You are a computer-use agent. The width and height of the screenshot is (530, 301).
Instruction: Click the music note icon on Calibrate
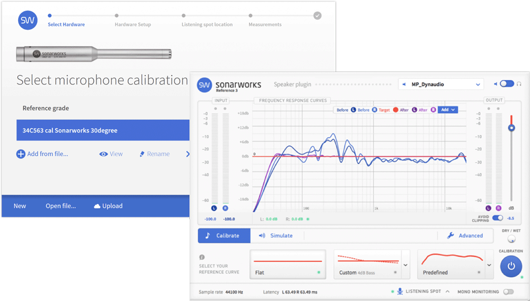point(208,235)
